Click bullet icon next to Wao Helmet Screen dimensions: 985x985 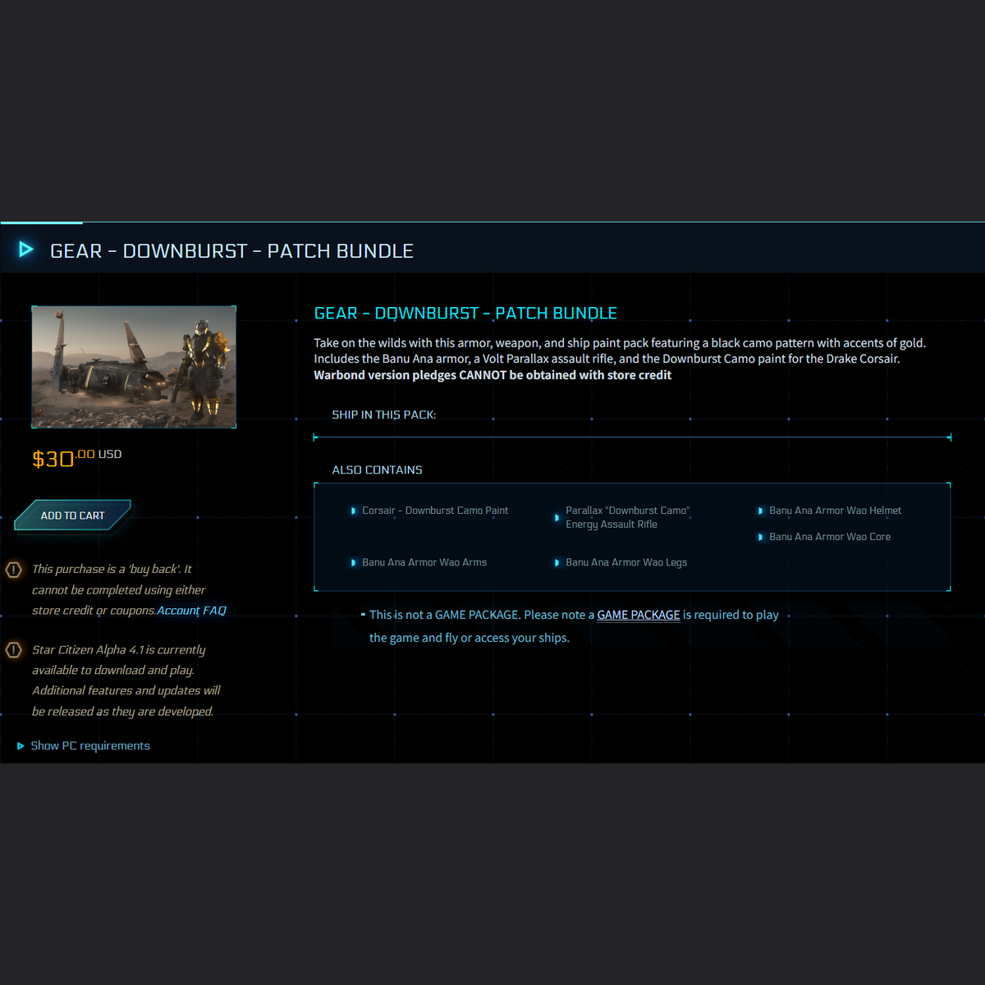[x=760, y=511]
